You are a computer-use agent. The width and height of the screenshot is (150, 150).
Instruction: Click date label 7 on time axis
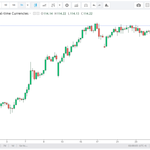tap(25, 142)
